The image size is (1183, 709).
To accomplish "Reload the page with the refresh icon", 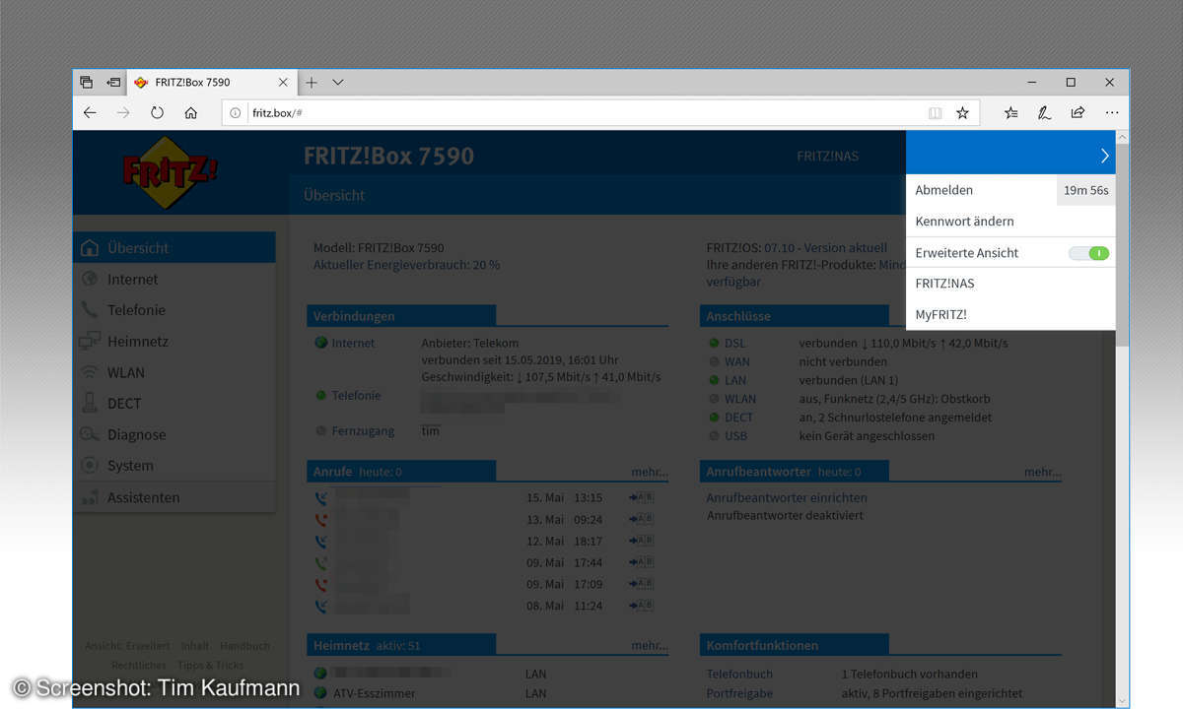I will coord(157,112).
